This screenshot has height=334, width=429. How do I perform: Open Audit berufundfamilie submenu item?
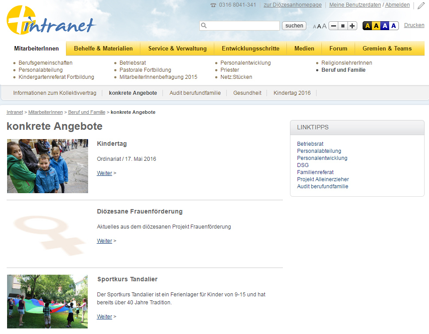[x=195, y=93]
